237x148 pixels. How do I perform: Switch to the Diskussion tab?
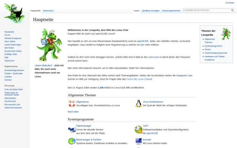[48, 11]
